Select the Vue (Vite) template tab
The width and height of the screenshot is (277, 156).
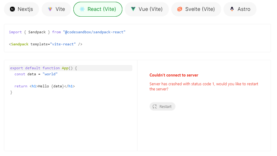(147, 9)
